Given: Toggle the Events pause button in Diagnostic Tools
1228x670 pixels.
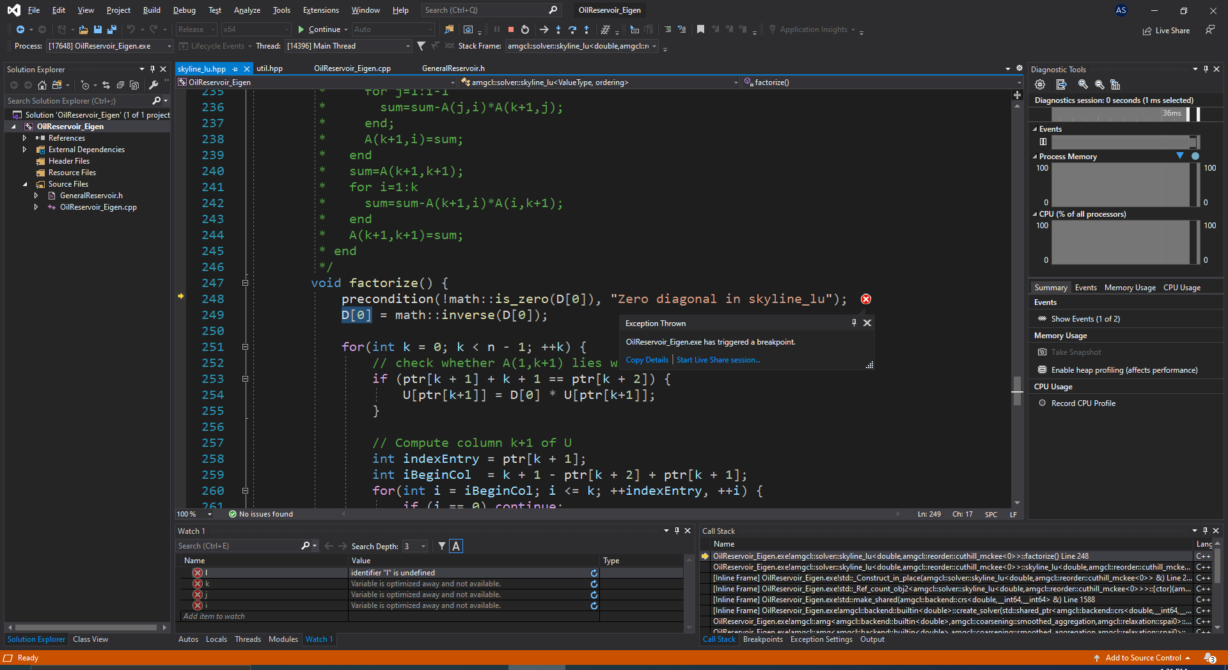Looking at the screenshot, I should click(x=1043, y=142).
